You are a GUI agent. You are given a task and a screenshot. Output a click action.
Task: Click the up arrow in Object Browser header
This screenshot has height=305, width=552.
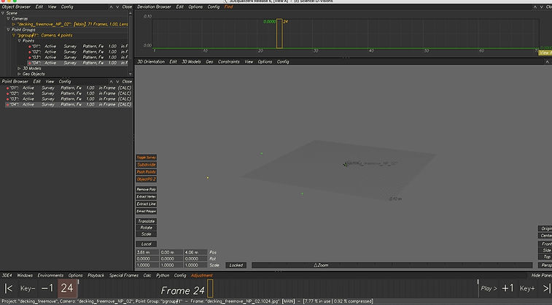point(111,7)
